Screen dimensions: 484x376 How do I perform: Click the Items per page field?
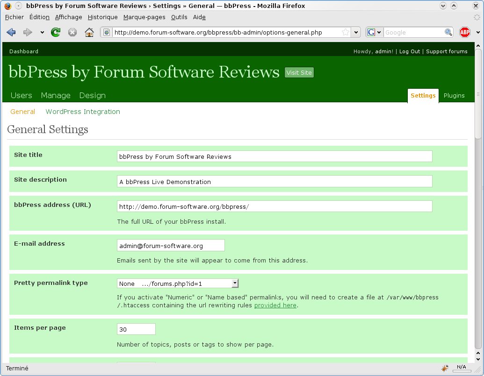pos(136,329)
